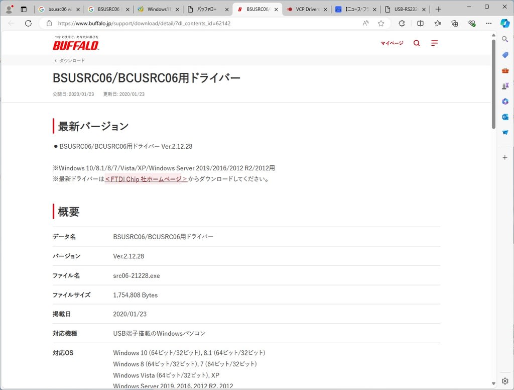Click 'Ver.2.12.28' in the バージョン row
514x390 pixels.
click(x=128, y=256)
